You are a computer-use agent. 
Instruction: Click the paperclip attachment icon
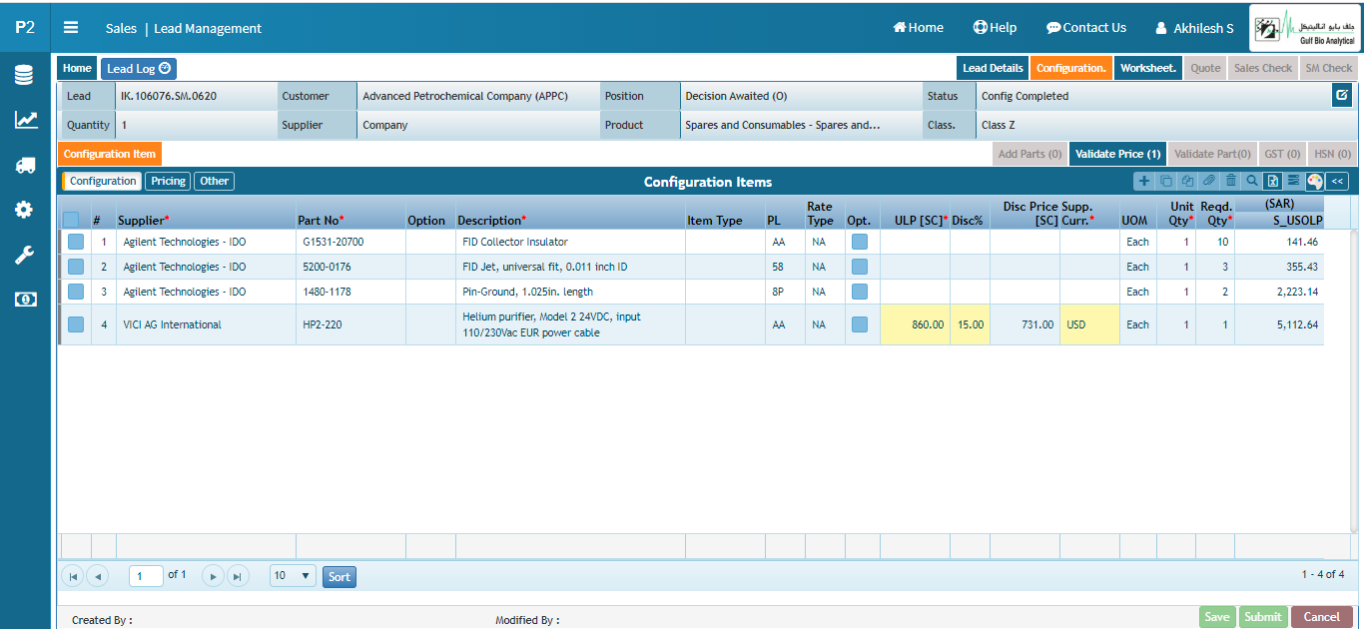(1209, 181)
